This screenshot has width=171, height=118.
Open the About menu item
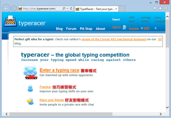click(100, 29)
